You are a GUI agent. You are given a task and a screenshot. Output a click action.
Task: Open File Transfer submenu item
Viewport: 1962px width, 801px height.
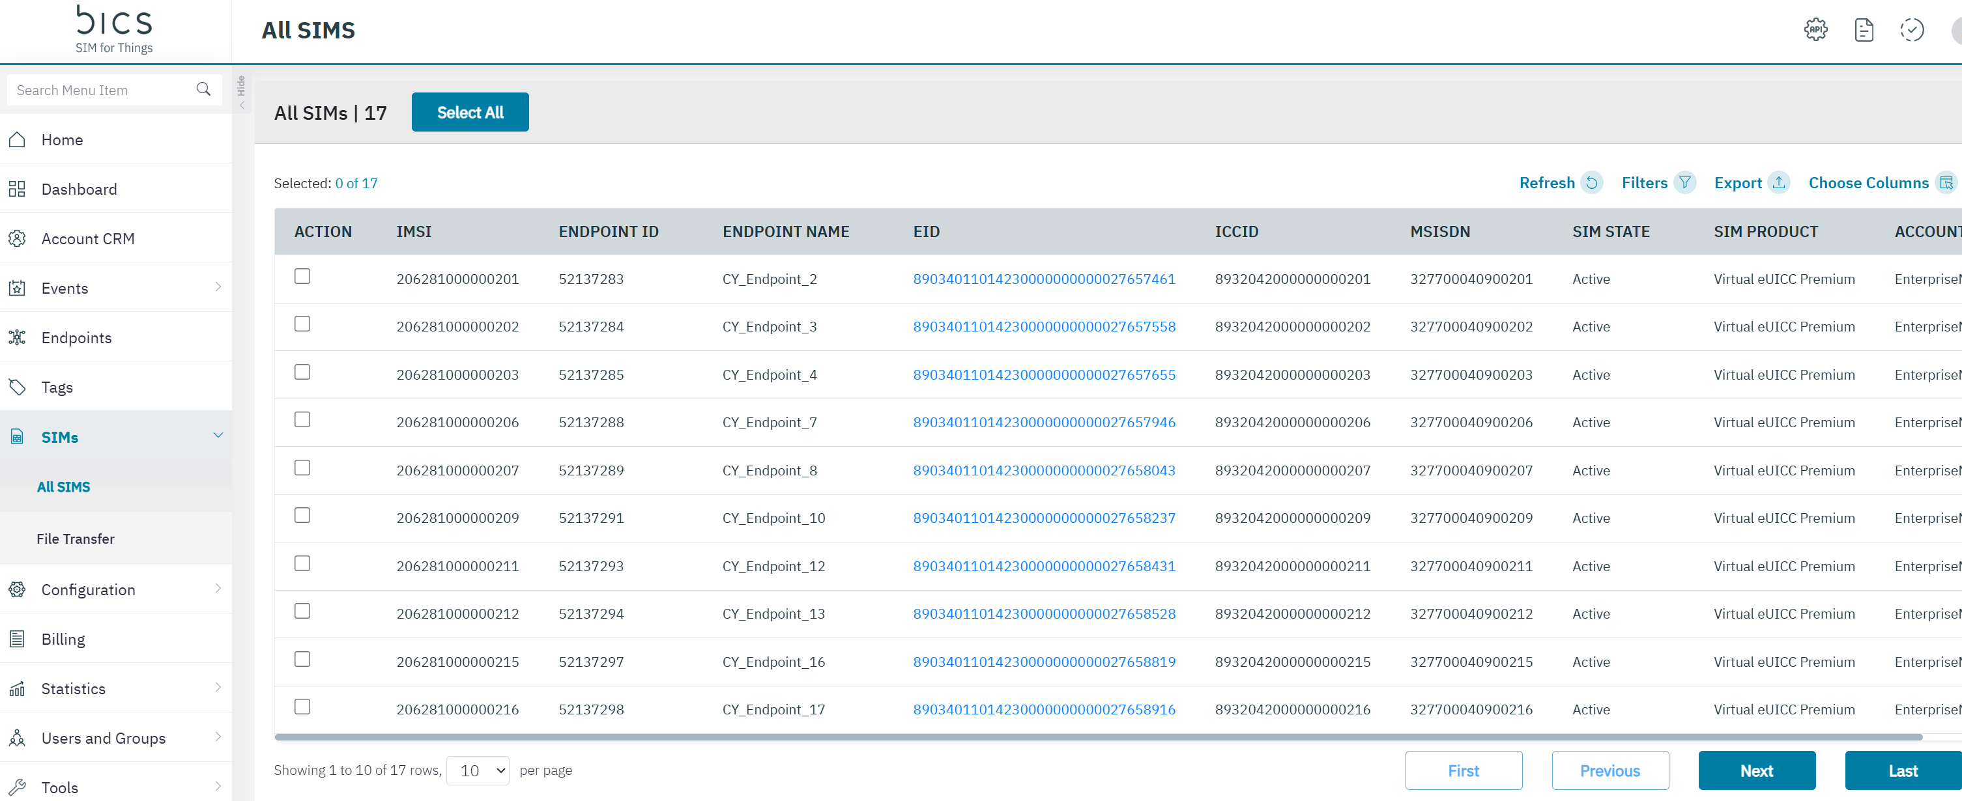76,539
